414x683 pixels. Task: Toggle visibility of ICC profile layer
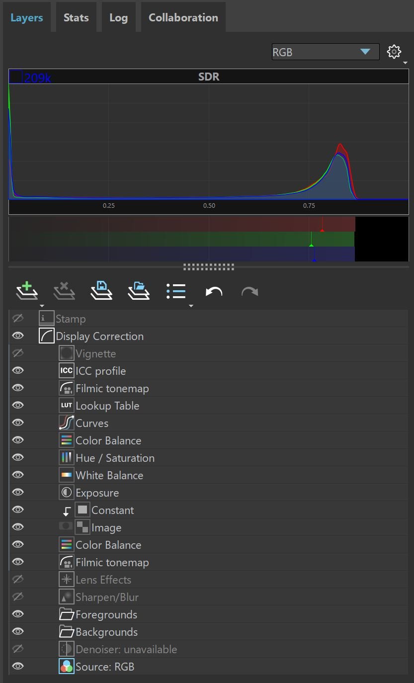18,371
